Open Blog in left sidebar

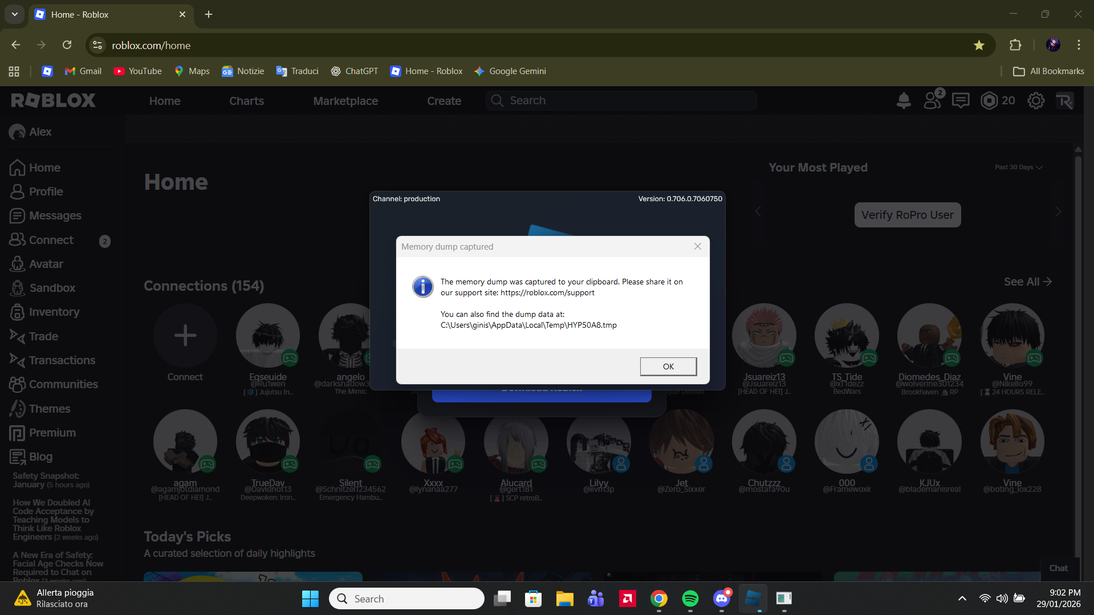point(31,457)
